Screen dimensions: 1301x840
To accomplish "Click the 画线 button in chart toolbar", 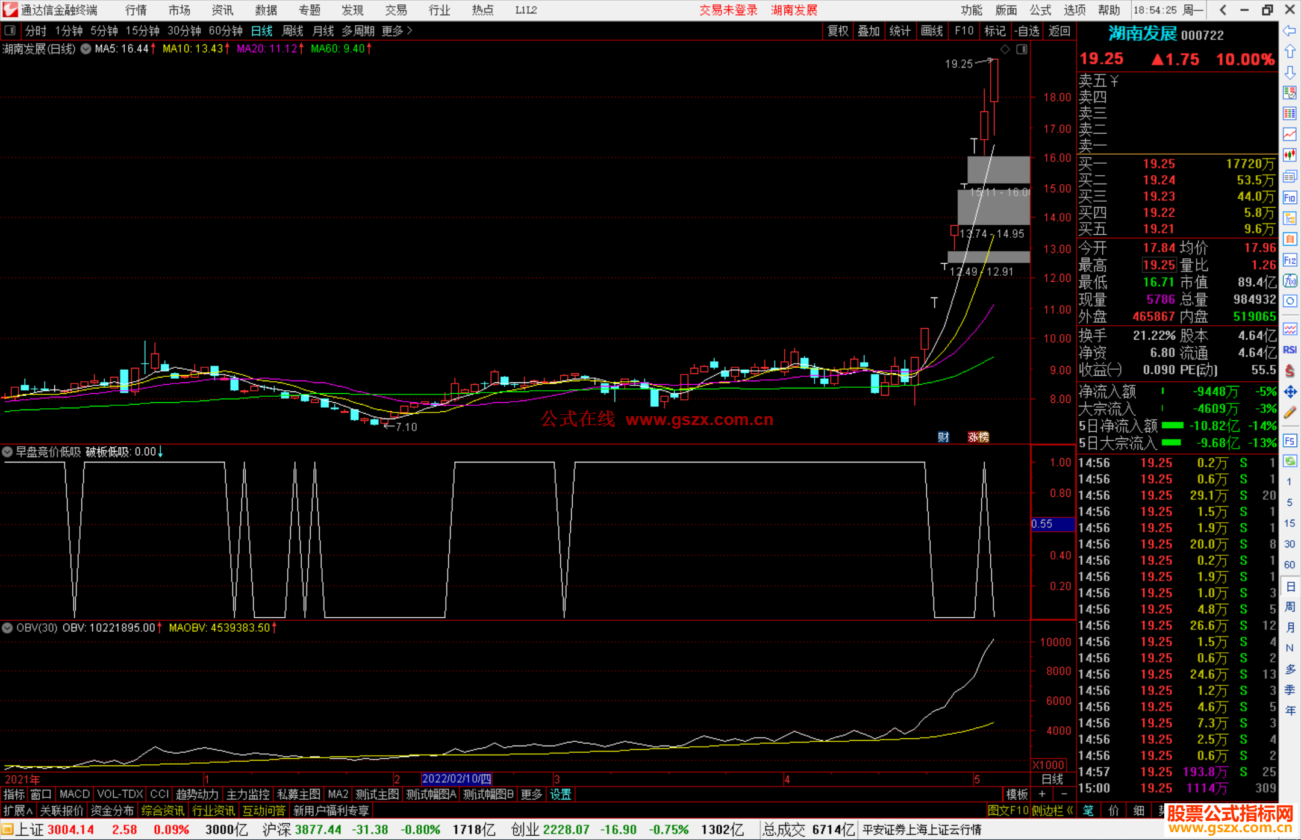I will pyautogui.click(x=932, y=31).
